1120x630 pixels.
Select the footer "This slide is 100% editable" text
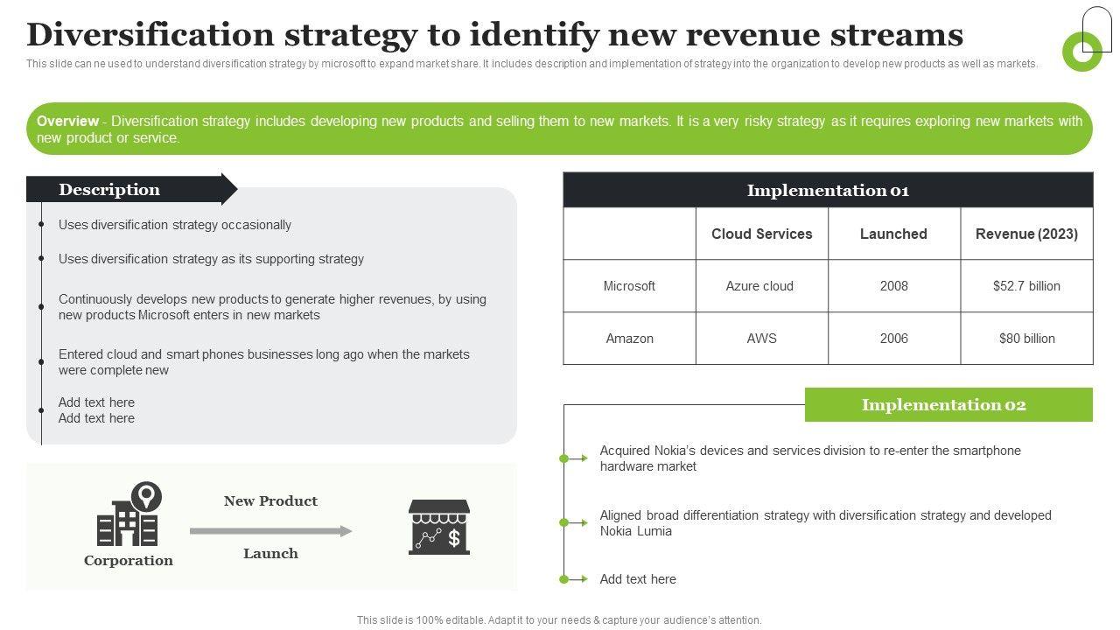click(x=559, y=620)
